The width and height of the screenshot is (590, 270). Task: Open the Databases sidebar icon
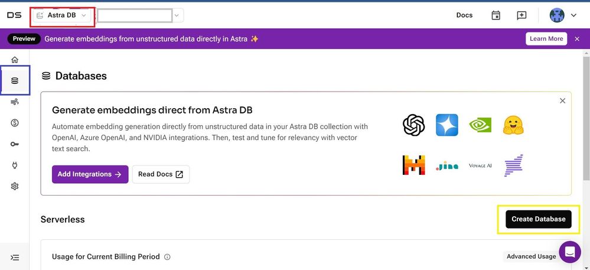pos(15,80)
